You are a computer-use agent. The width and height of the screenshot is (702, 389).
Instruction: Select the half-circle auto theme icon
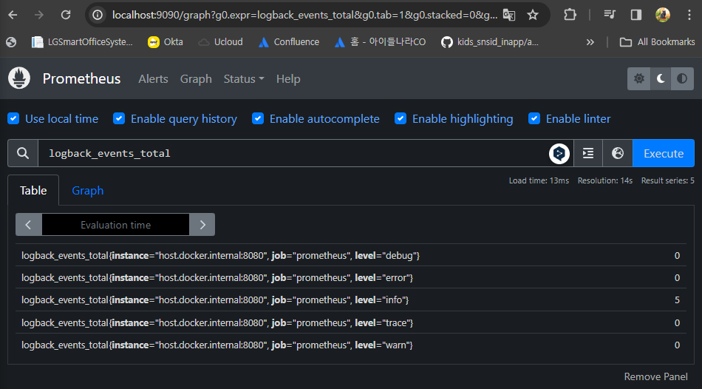[x=682, y=79]
